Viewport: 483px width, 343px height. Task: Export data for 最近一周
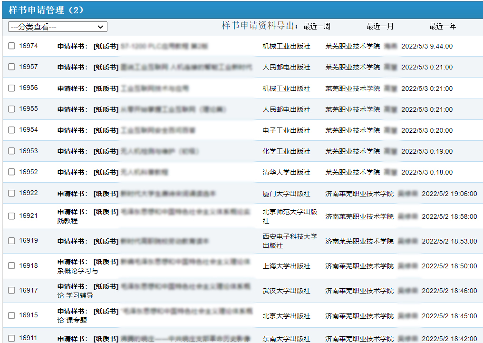[317, 26]
